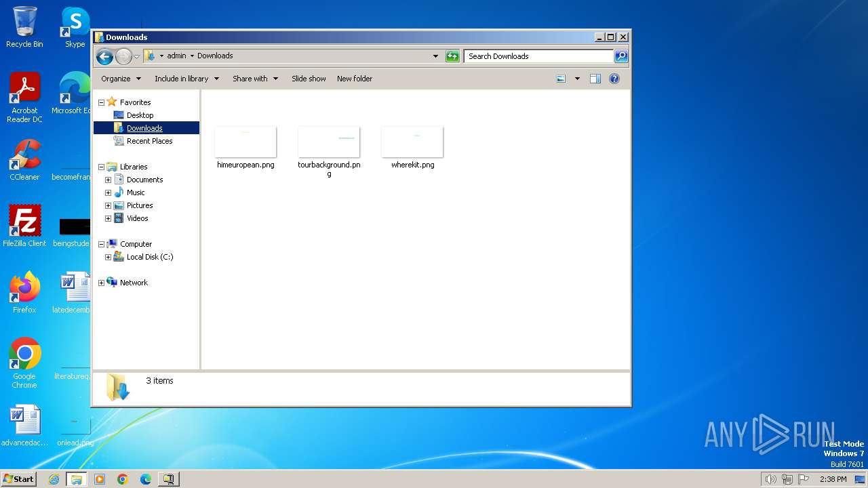Open the recent pages dropdown arrow

point(136,56)
